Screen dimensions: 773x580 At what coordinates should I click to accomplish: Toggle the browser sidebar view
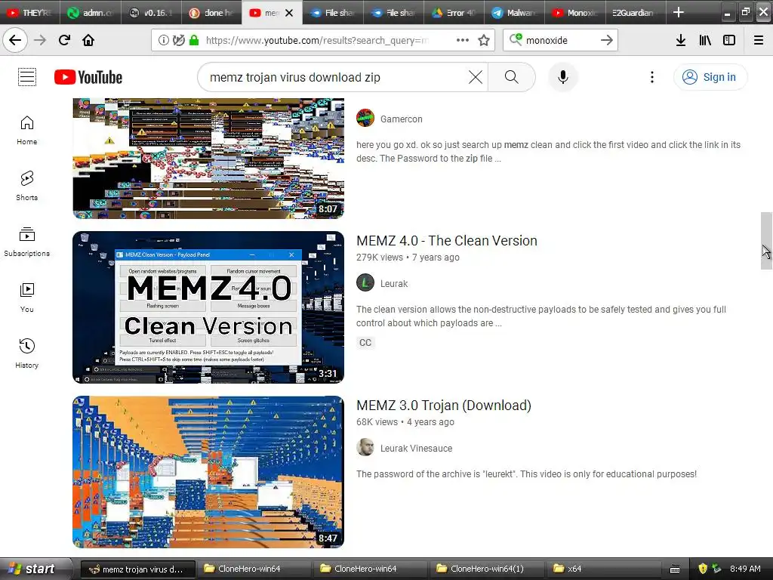click(729, 40)
